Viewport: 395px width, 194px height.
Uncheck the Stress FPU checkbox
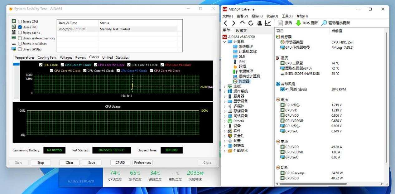coord(20,27)
